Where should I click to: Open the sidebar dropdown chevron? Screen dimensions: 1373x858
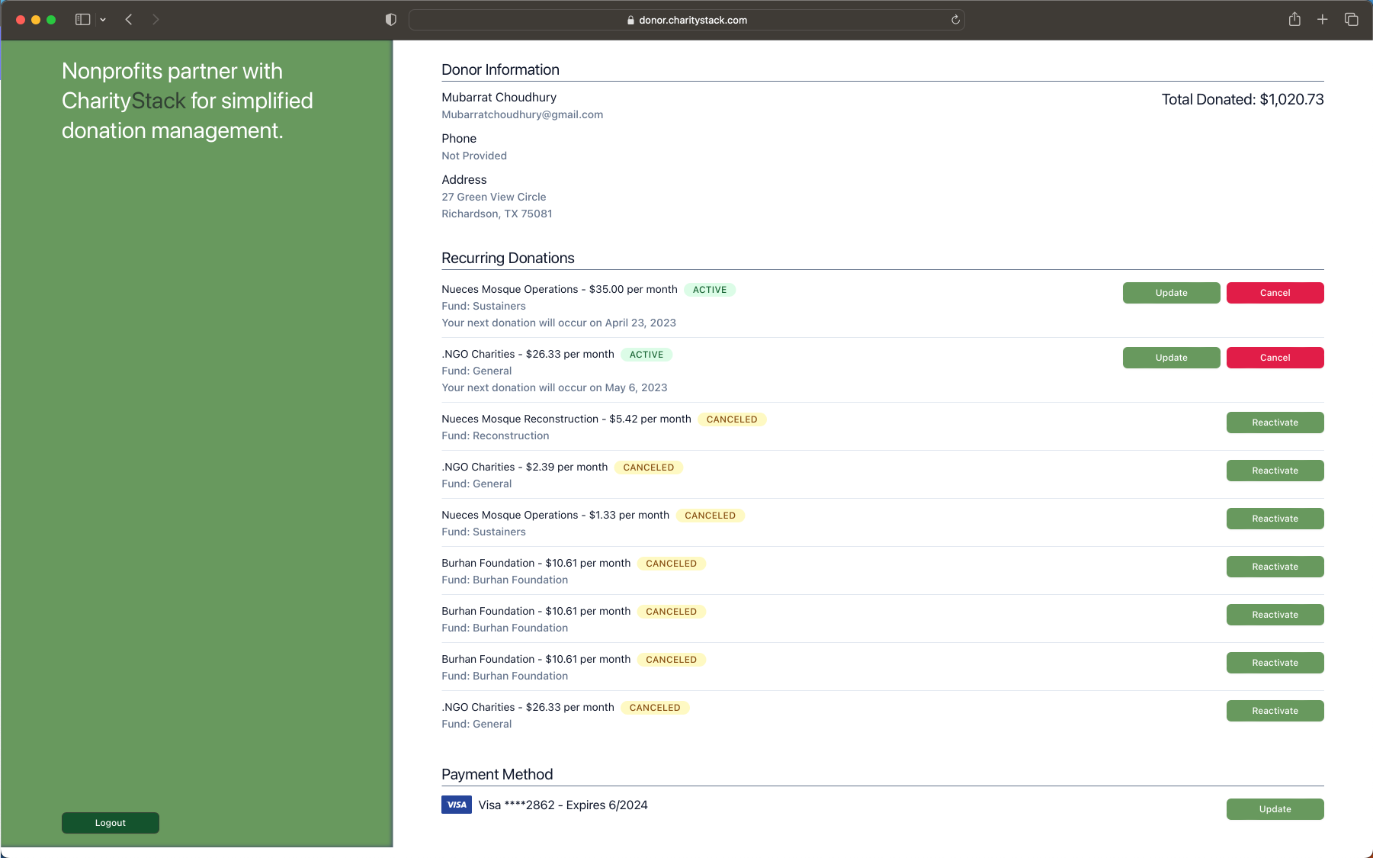tap(103, 20)
